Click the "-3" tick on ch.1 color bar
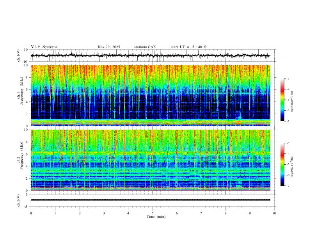The image size is (309, 239). coord(288,78)
